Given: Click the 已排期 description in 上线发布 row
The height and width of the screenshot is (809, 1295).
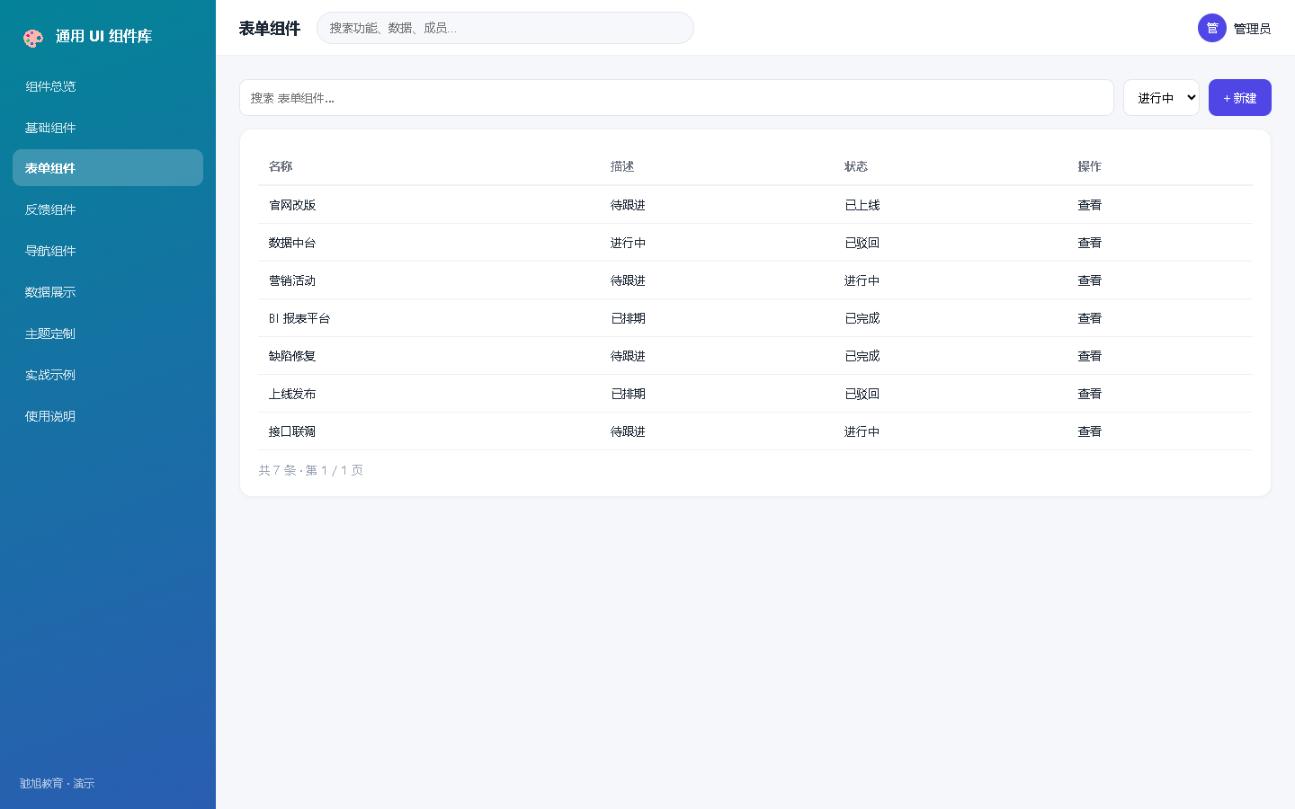Looking at the screenshot, I should [x=629, y=394].
